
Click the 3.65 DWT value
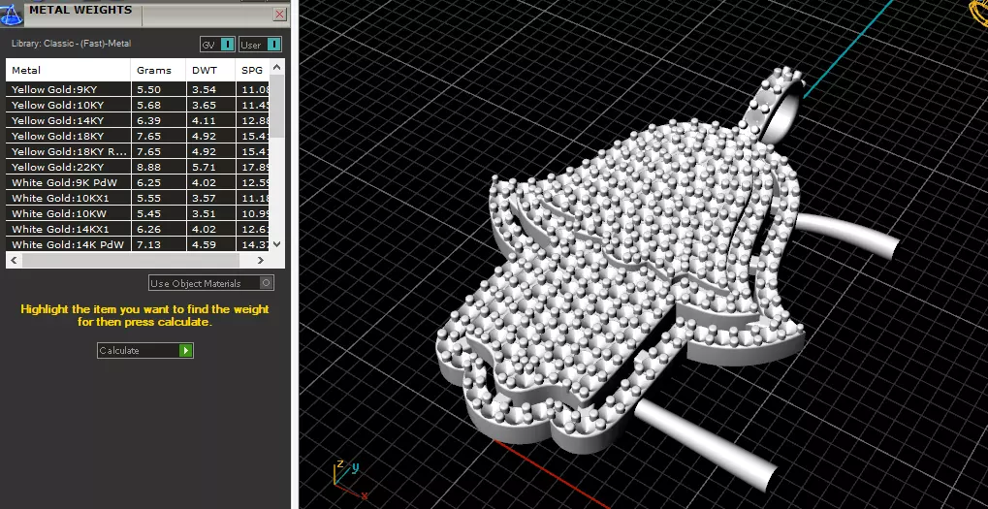tap(205, 106)
